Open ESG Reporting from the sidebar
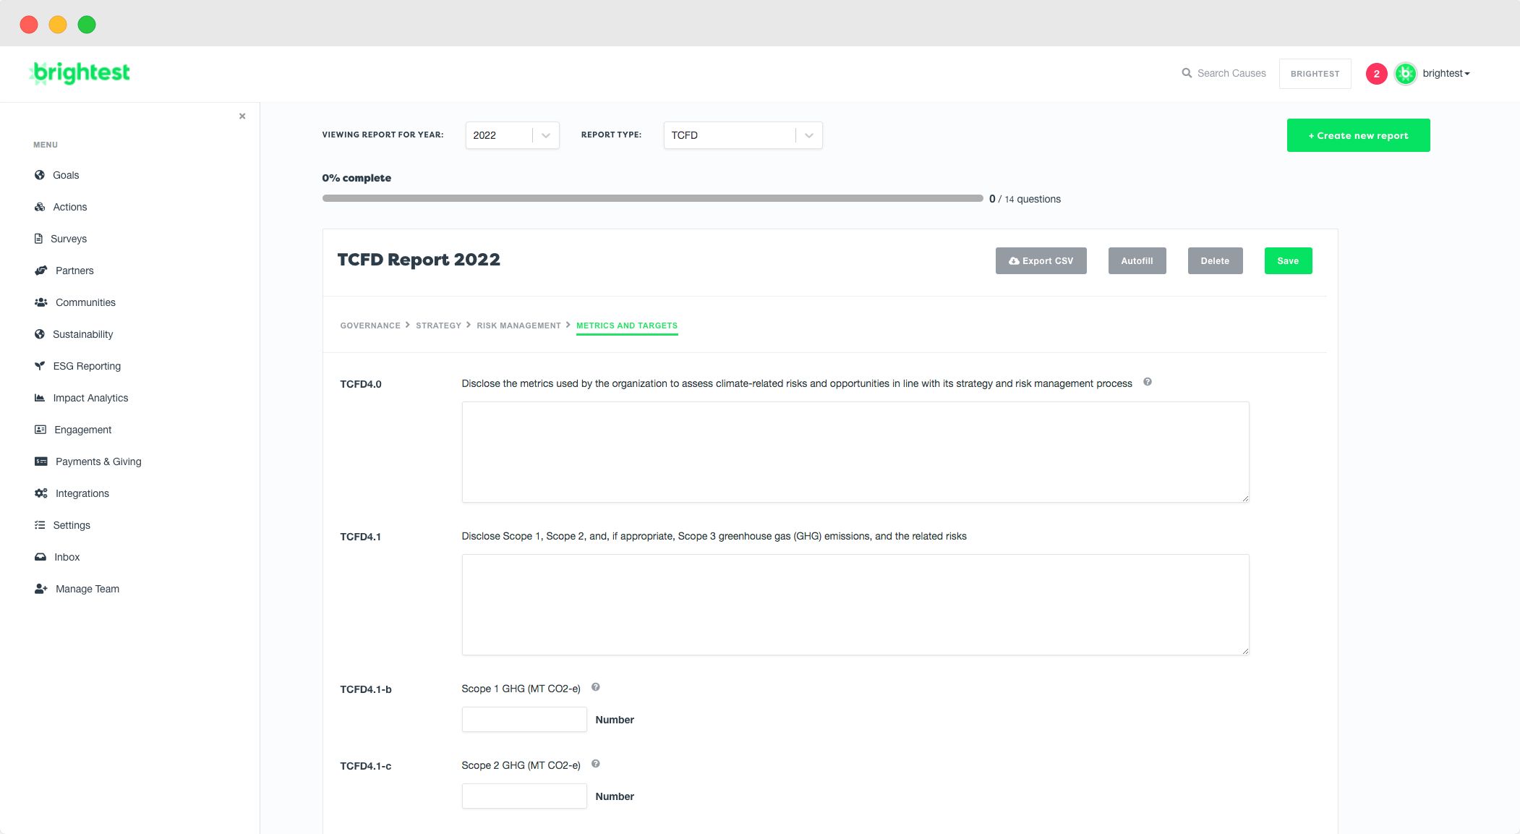Viewport: 1520px width, 834px height. coord(87,366)
